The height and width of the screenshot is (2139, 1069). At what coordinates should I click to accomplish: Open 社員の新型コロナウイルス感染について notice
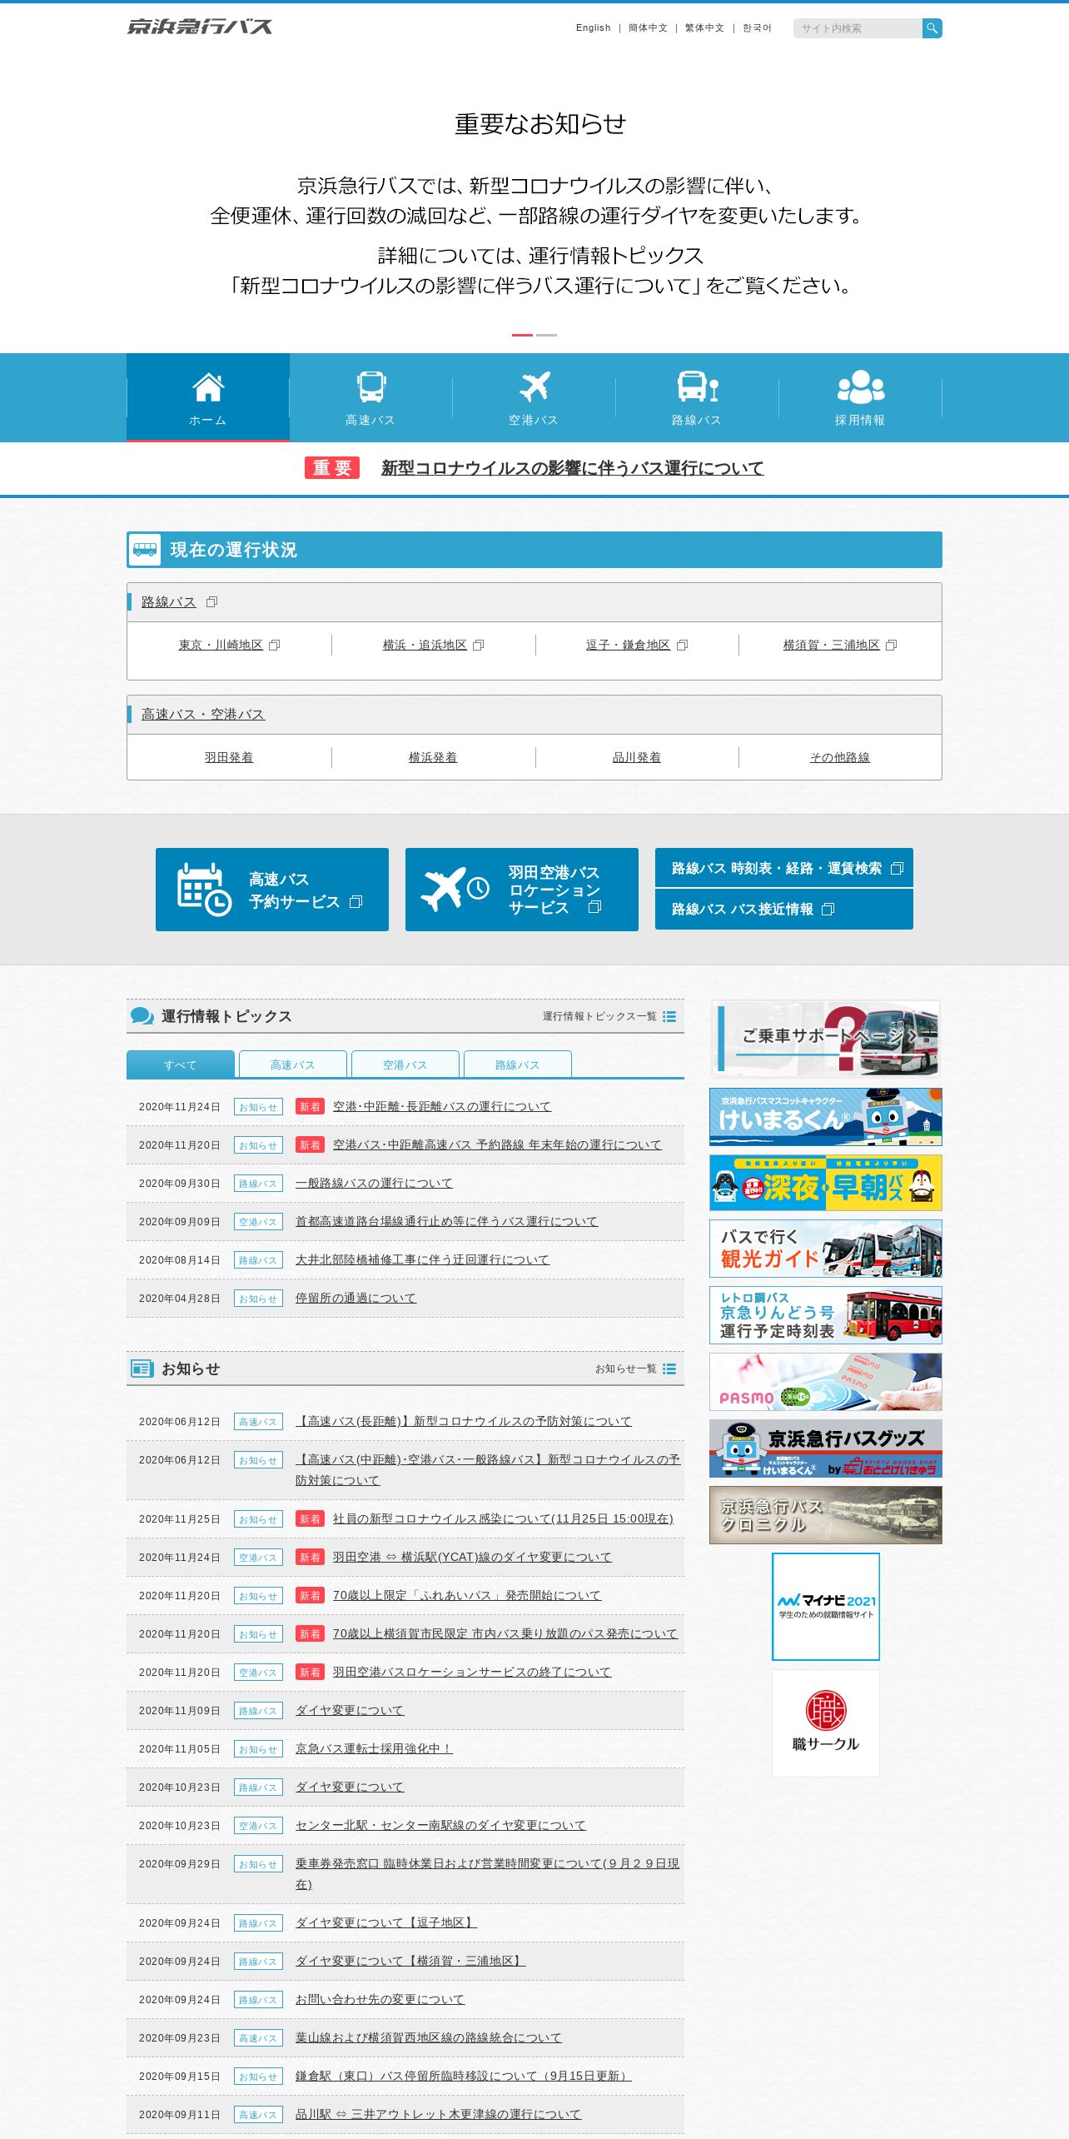[504, 1518]
